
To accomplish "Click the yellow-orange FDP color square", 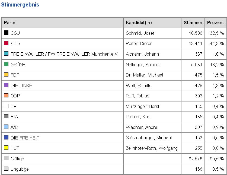I will pyautogui.click(x=6, y=75).
